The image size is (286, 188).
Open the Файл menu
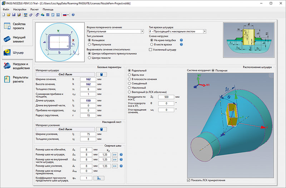[x=6, y=9]
